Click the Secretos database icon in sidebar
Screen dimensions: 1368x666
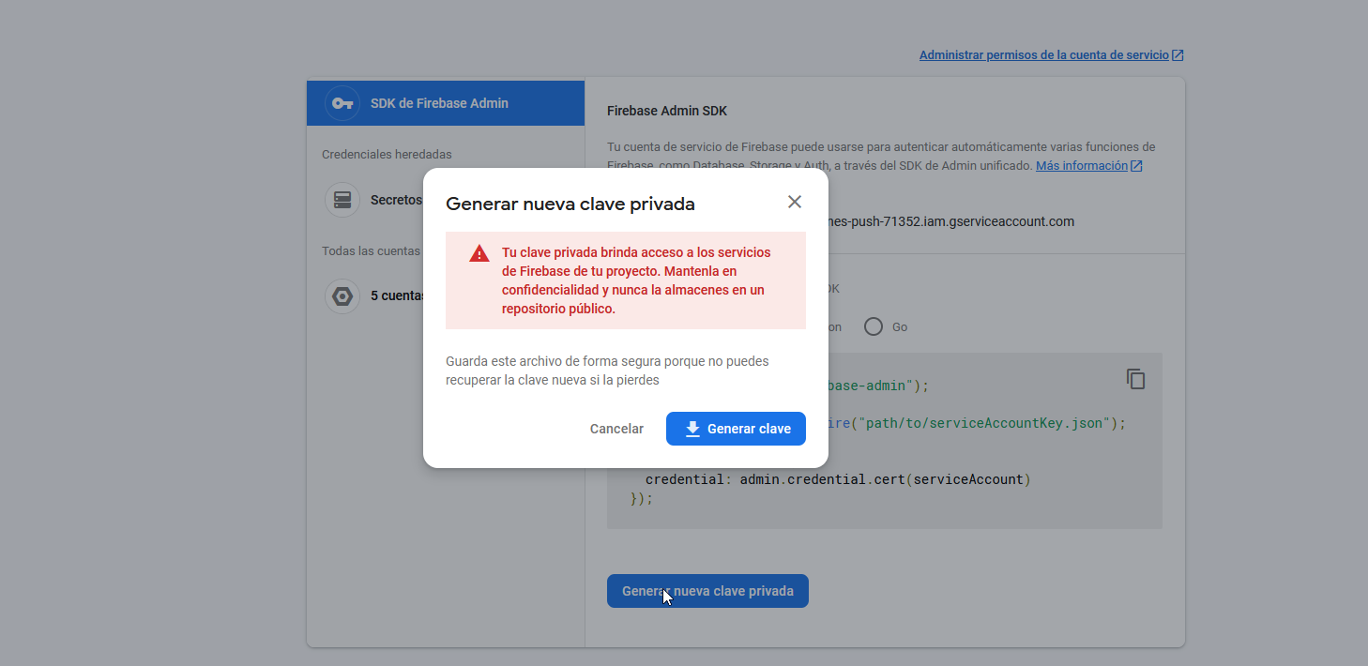pyautogui.click(x=342, y=199)
